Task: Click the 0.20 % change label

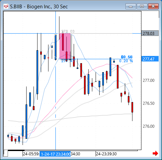Action: (x=126, y=61)
